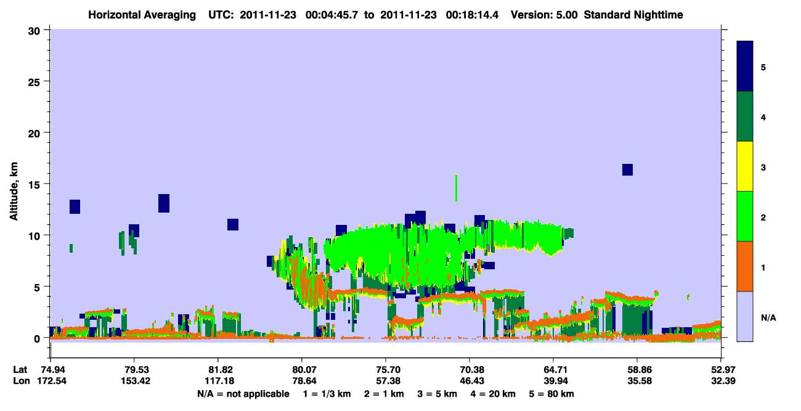Viewport: 801px width, 411px height.
Task: Click the legend text 'N/A = not applicable'
Action: click(243, 394)
